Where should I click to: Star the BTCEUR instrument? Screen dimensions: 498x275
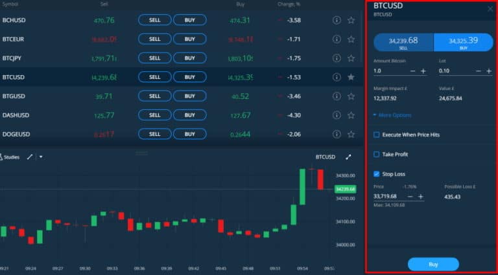click(x=351, y=39)
